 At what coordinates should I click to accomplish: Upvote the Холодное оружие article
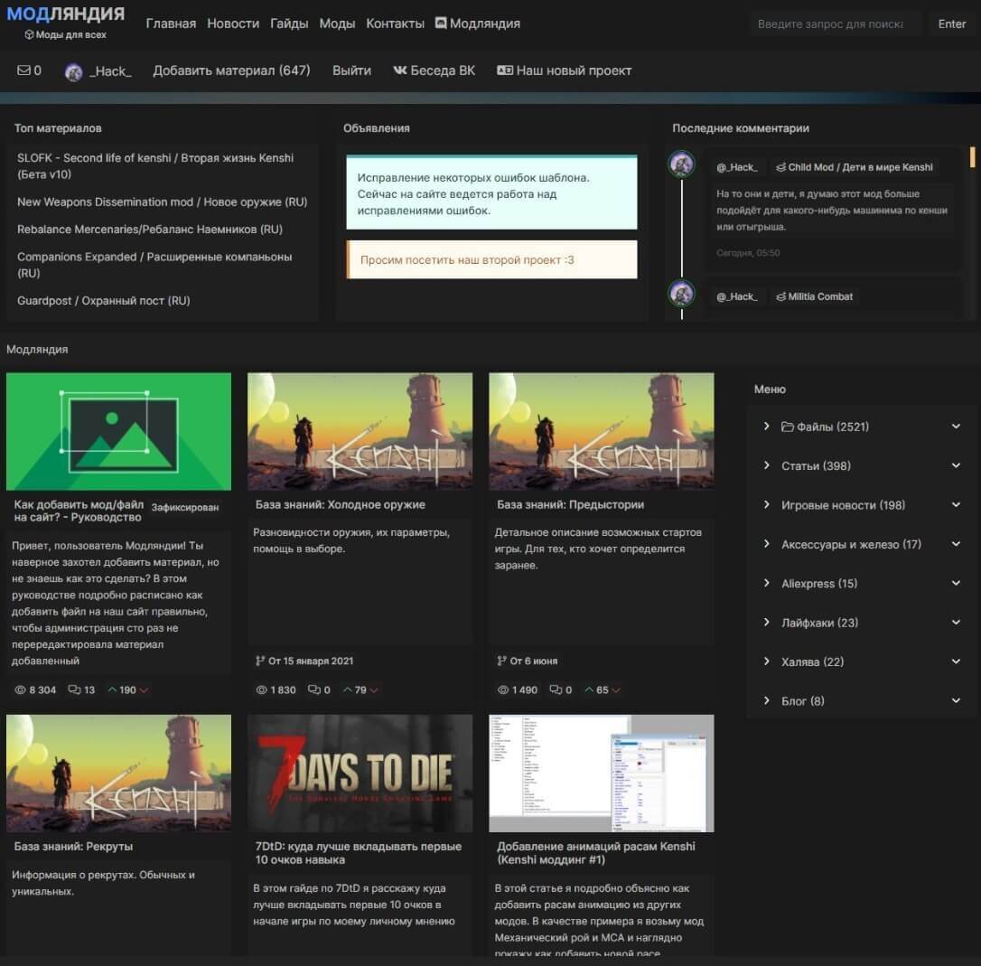(x=347, y=689)
